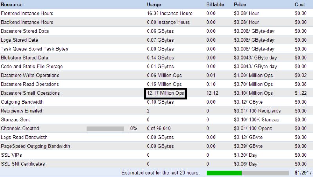This screenshot has width=313, height=177.
Task: Click the Channels Created quota progress bar
Action: [105, 129]
